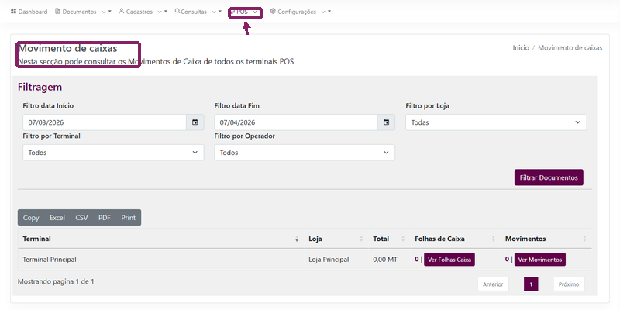Click the Dashboard grid icon
The width and height of the screenshot is (620, 310).
tap(13, 12)
